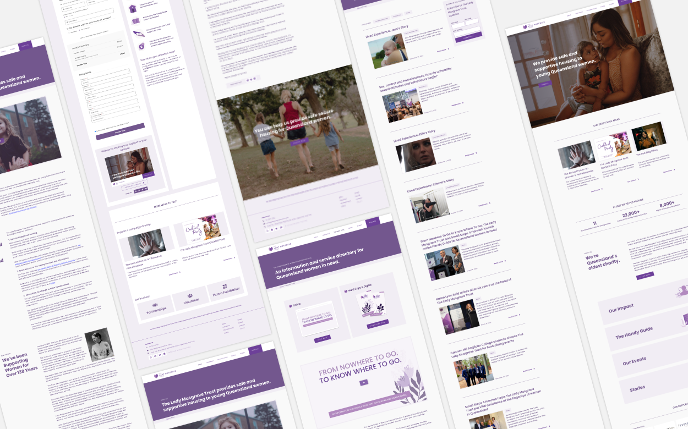Click Subscribe button in newsletter sidebar
This screenshot has height=429, width=688.
[x=468, y=36]
